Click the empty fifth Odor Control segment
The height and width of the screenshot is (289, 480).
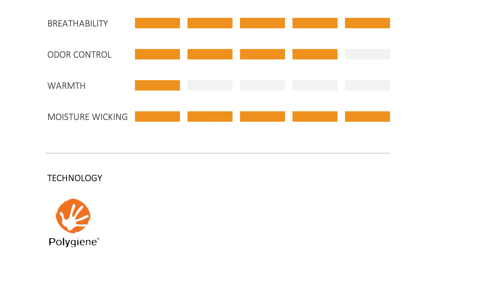pos(367,54)
